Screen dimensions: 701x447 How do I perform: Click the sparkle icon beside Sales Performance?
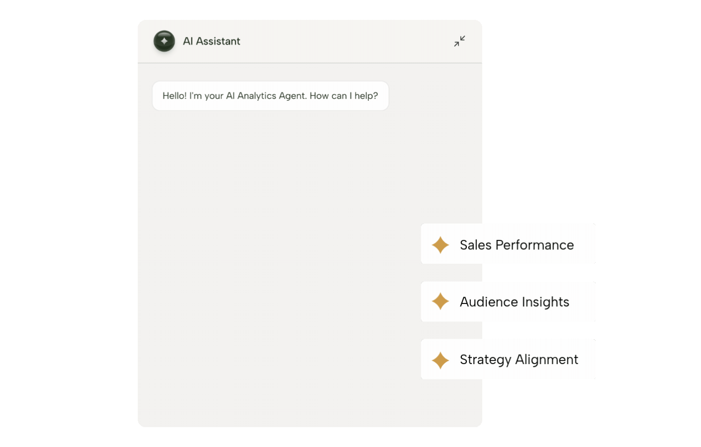point(440,245)
